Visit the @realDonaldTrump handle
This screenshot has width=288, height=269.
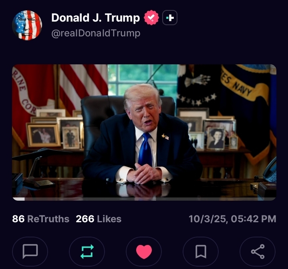click(x=96, y=33)
